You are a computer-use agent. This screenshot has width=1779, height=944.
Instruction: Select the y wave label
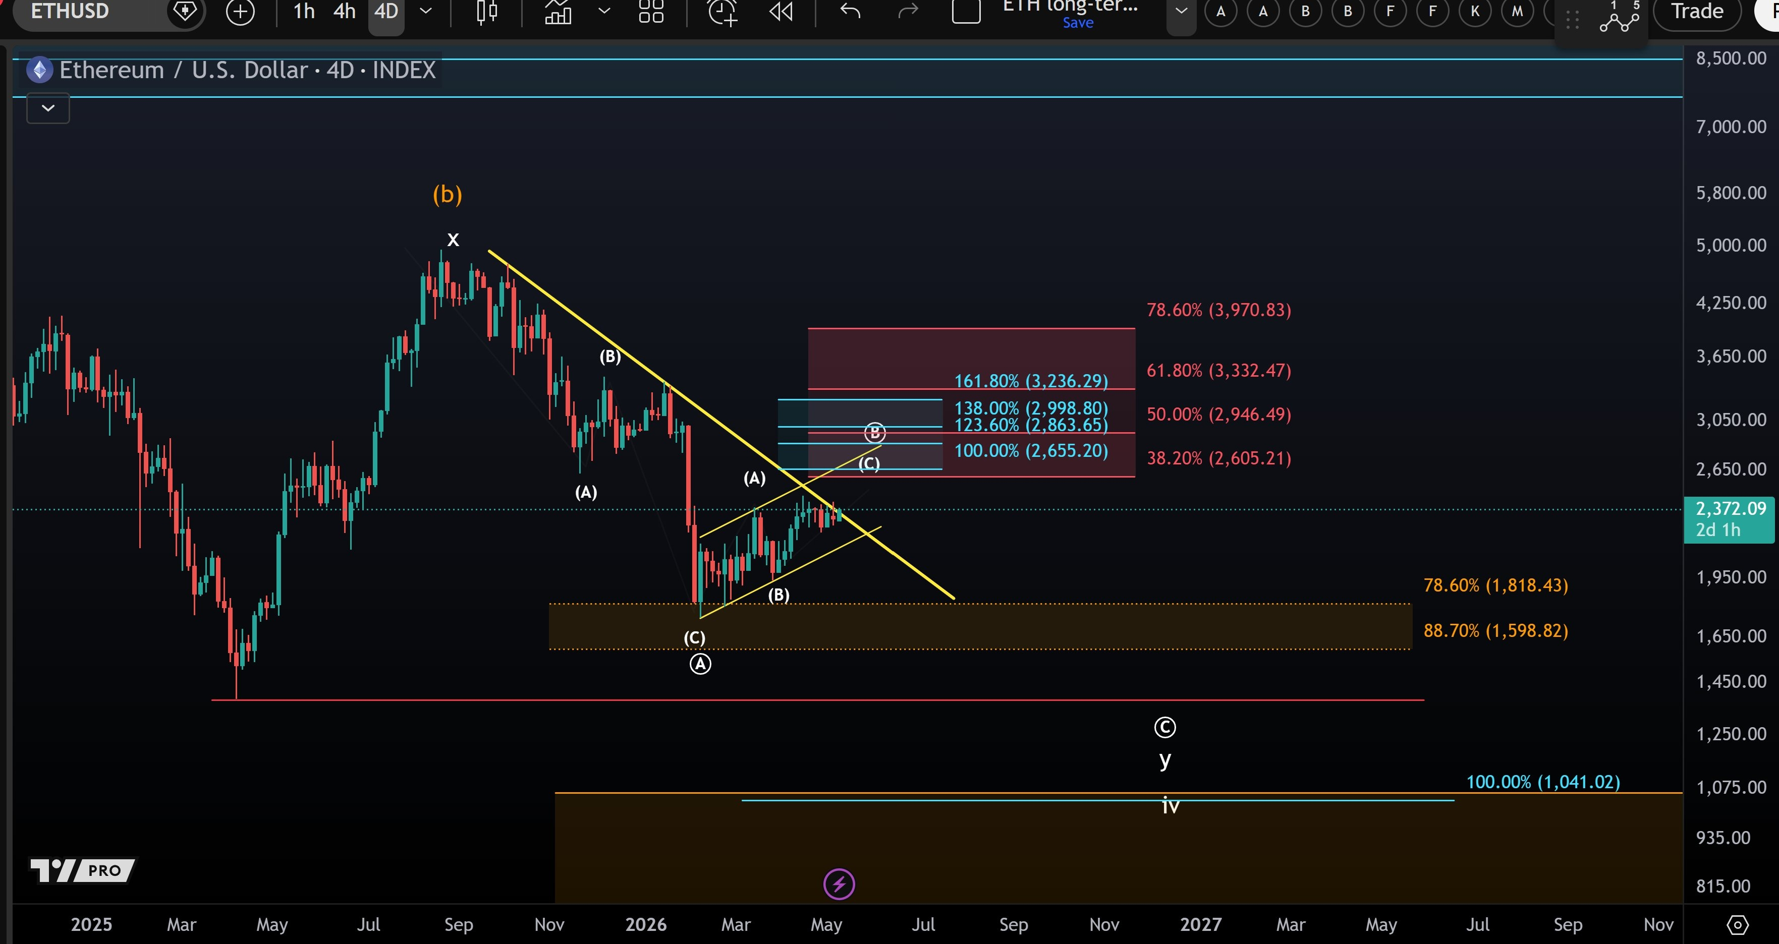click(x=1165, y=760)
